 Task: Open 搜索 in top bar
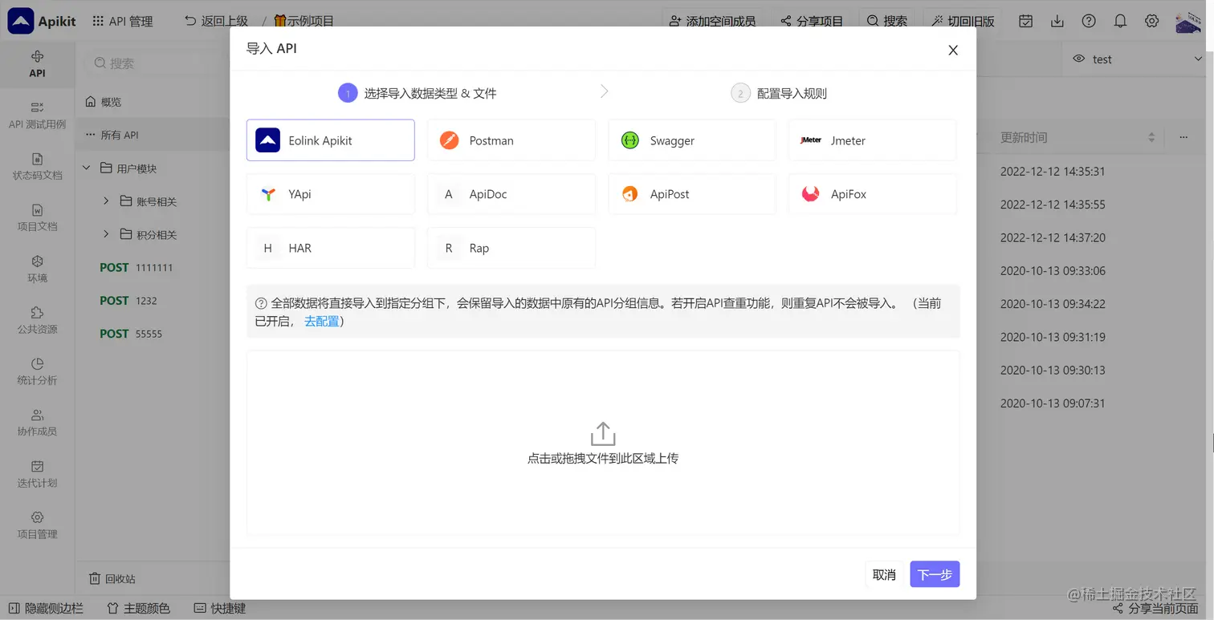click(887, 21)
